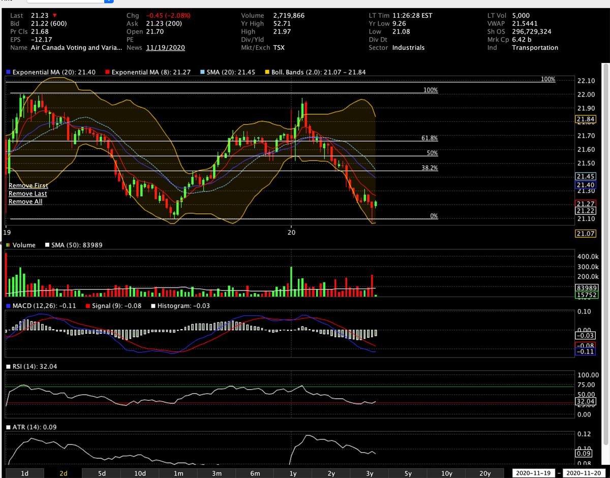This screenshot has height=478, width=610.
Task: Show the 3y time range
Action: tap(370, 473)
